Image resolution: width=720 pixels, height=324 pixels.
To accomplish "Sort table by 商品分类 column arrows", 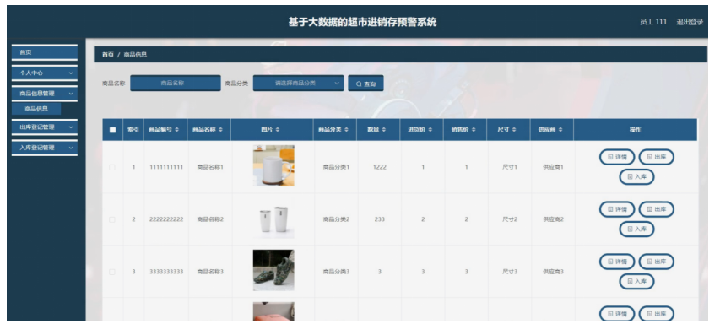I will (x=347, y=130).
